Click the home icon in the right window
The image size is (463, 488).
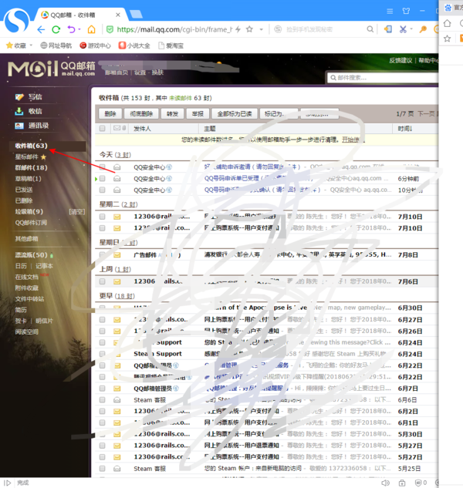(x=447, y=23)
